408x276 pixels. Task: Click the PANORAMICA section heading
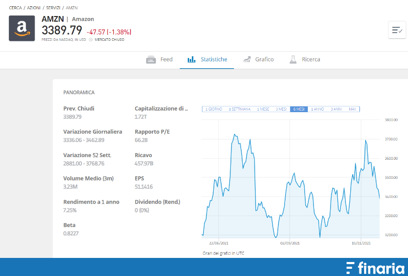coord(79,93)
